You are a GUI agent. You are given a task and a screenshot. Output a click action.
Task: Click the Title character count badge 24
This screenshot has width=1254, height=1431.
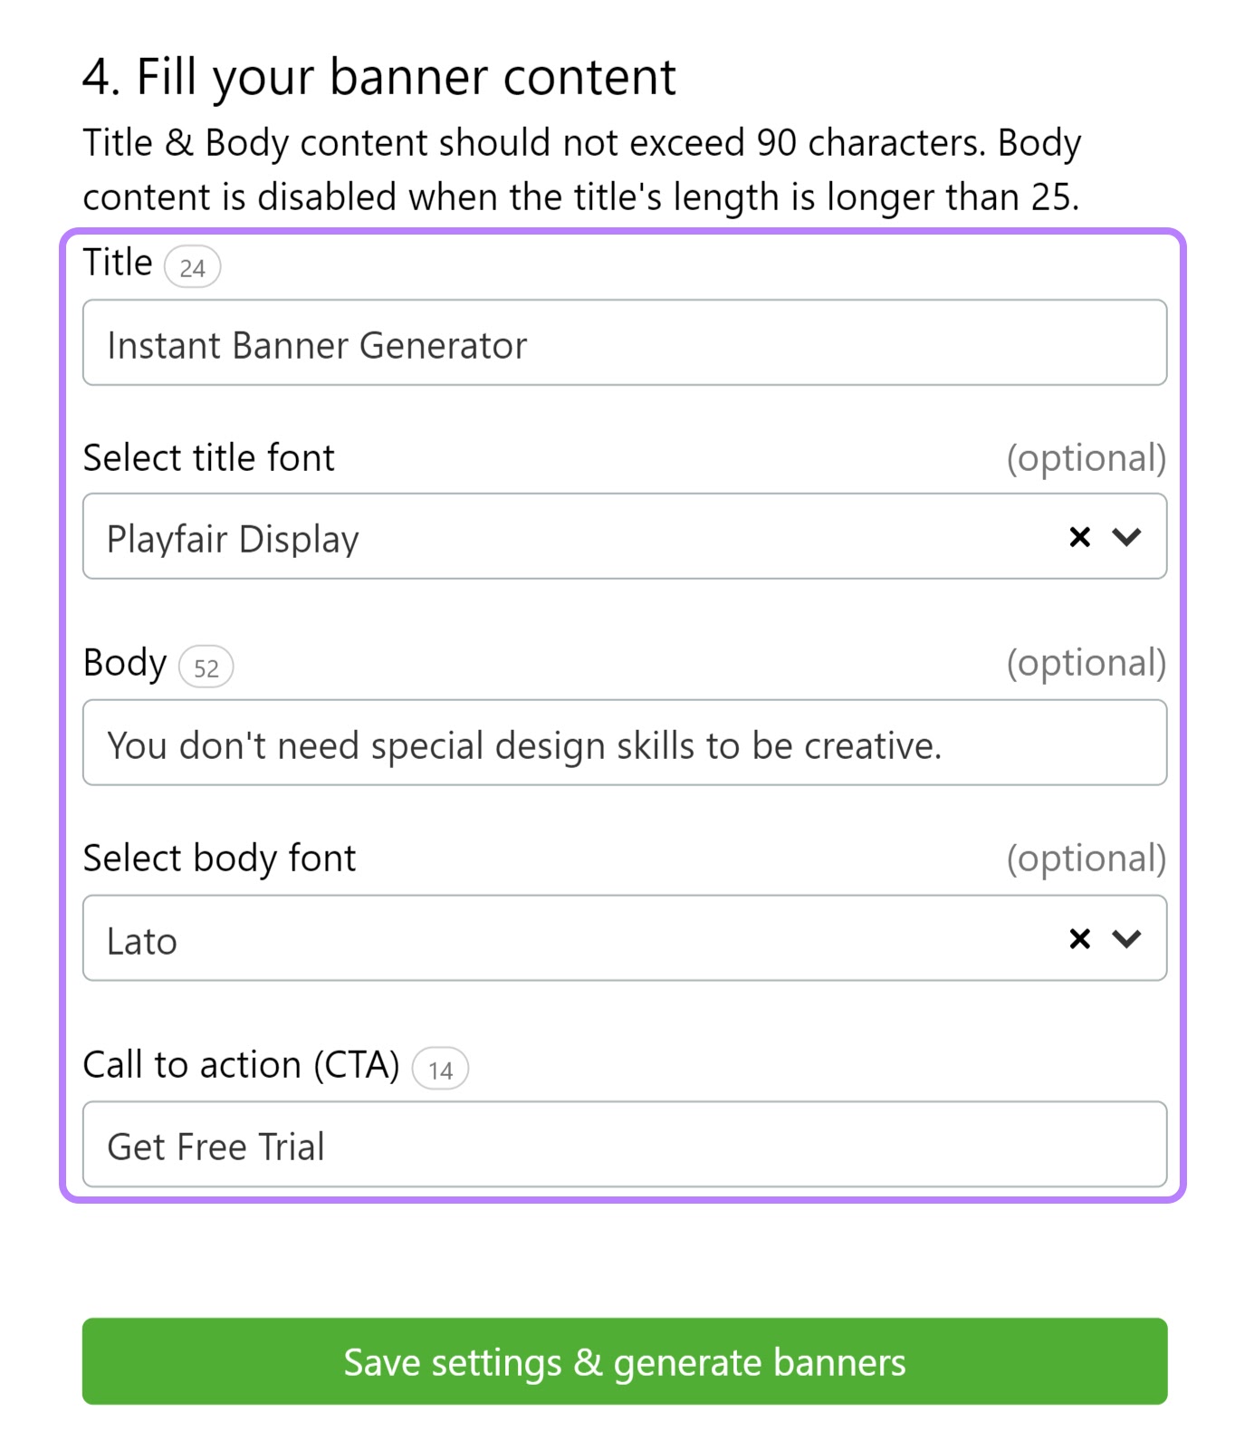(x=192, y=267)
